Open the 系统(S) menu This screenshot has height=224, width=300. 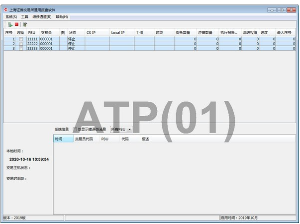coord(11,17)
